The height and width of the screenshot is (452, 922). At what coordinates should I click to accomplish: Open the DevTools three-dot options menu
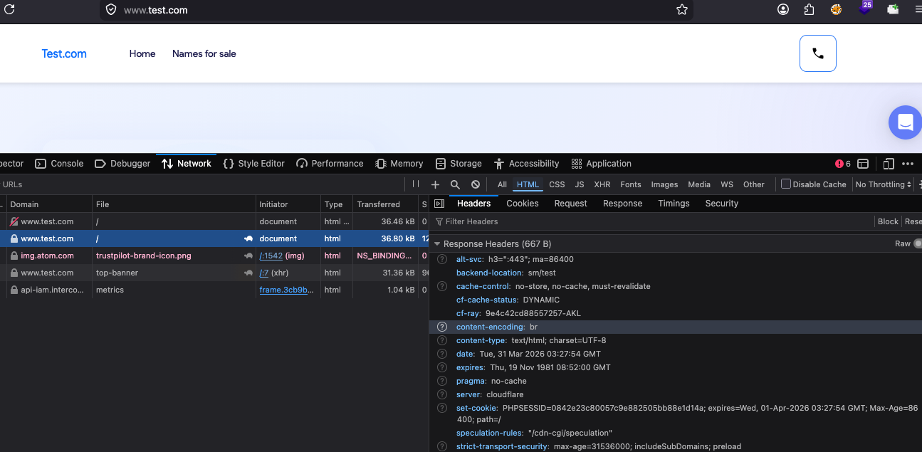tap(907, 164)
